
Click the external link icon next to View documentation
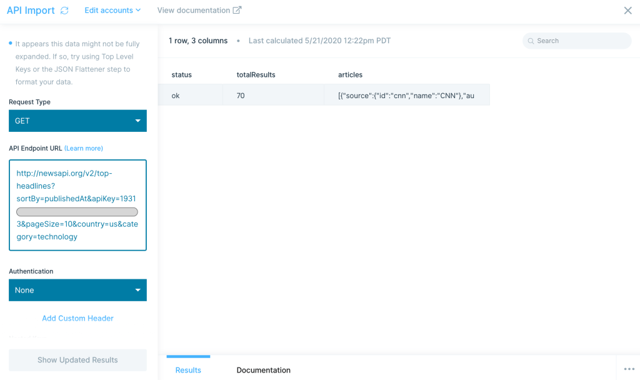(237, 10)
